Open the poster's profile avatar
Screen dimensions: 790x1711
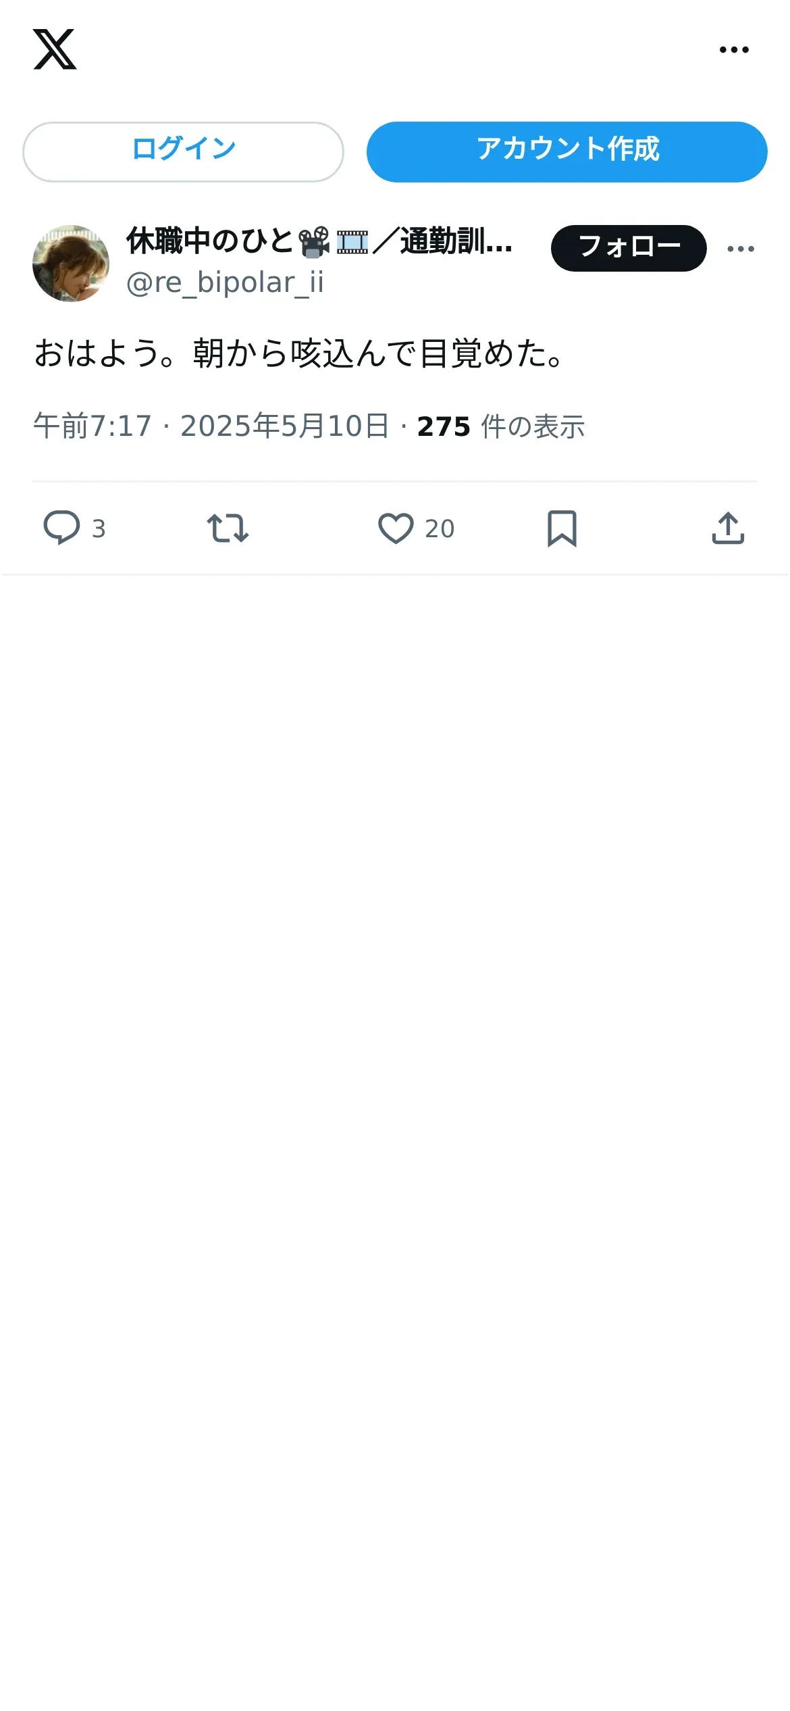pyautogui.click(x=71, y=264)
